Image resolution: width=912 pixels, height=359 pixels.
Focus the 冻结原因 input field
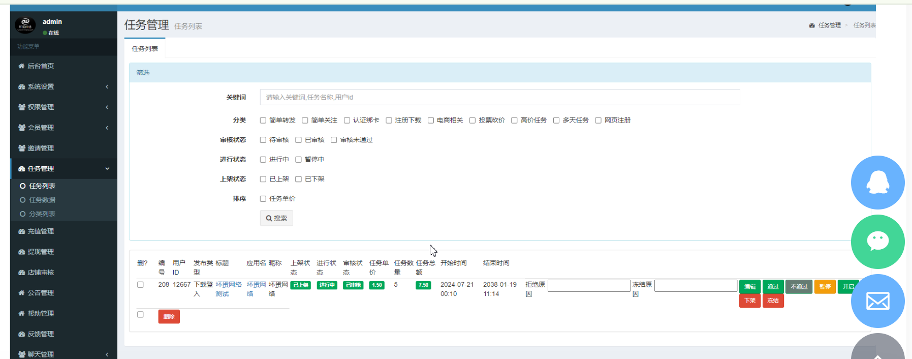click(x=696, y=286)
